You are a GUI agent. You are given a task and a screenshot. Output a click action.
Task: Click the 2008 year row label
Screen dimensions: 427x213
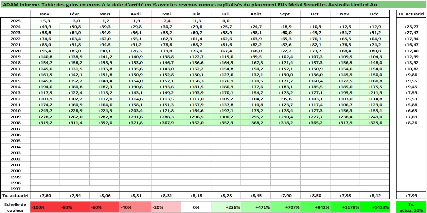[x=15, y=123]
